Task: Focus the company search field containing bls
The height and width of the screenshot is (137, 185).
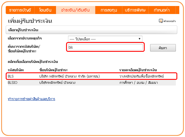Action: click(105, 47)
